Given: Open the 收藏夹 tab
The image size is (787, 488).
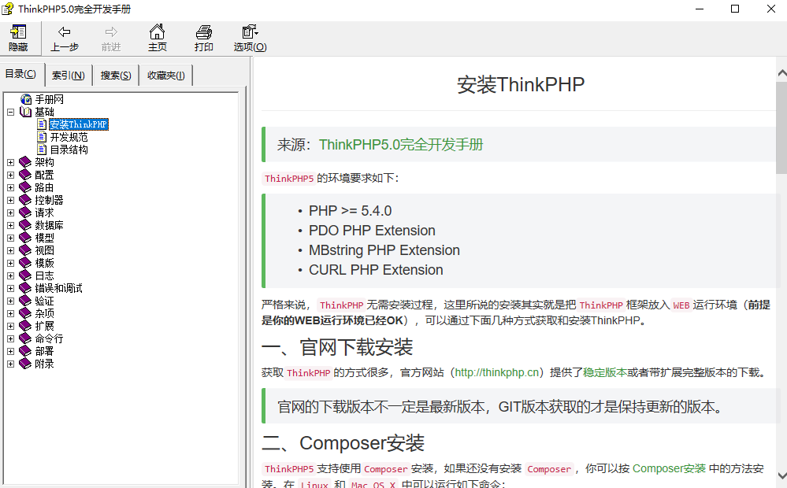Looking at the screenshot, I should 165,75.
